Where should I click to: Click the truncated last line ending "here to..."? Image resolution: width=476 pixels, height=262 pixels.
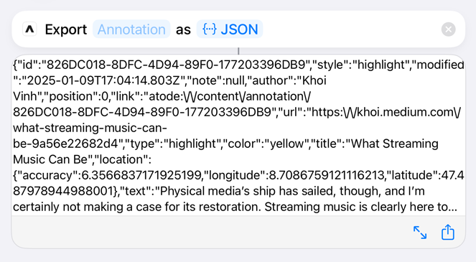point(235,207)
